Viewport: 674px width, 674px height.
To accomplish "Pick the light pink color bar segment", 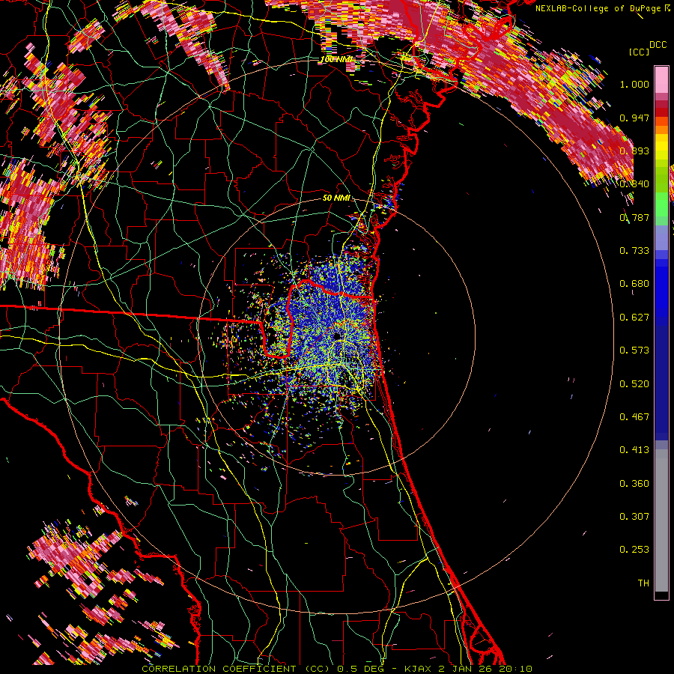I will [661, 80].
